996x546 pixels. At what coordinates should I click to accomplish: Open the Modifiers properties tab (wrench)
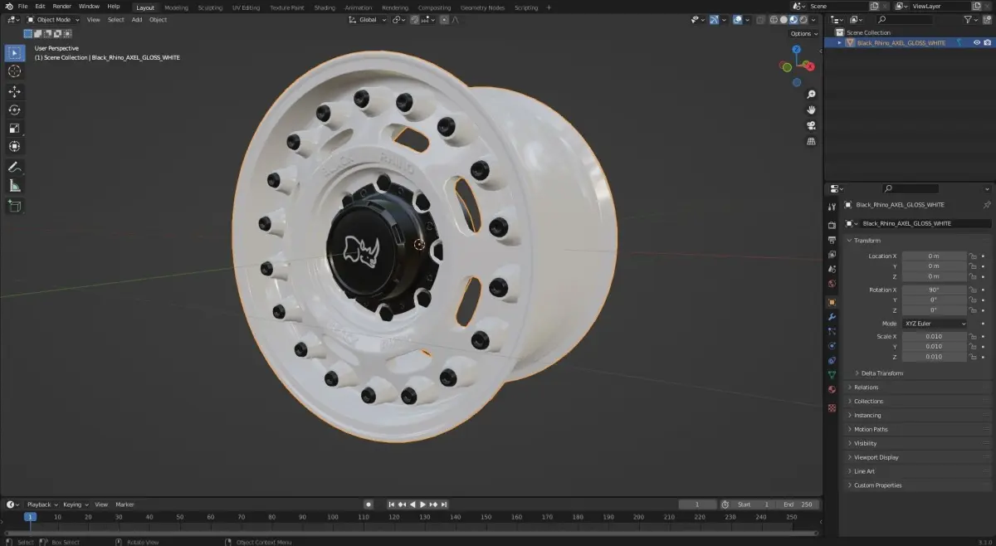[x=832, y=317]
